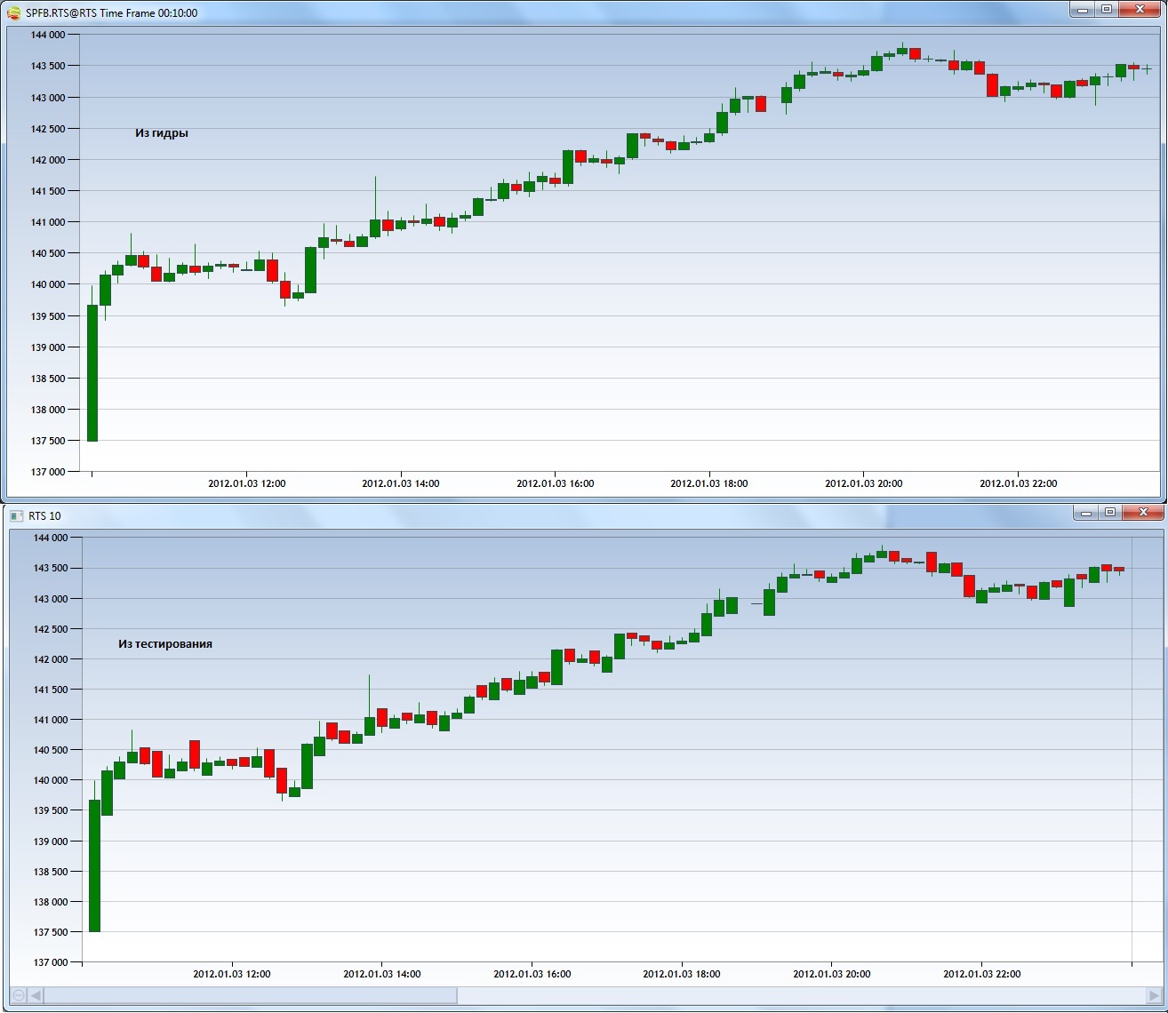Click the first tall green candle in top chart

coord(92,373)
